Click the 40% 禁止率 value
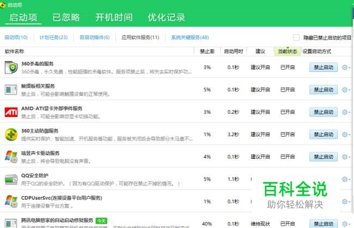The width and height of the screenshot is (354, 228). click(207, 224)
